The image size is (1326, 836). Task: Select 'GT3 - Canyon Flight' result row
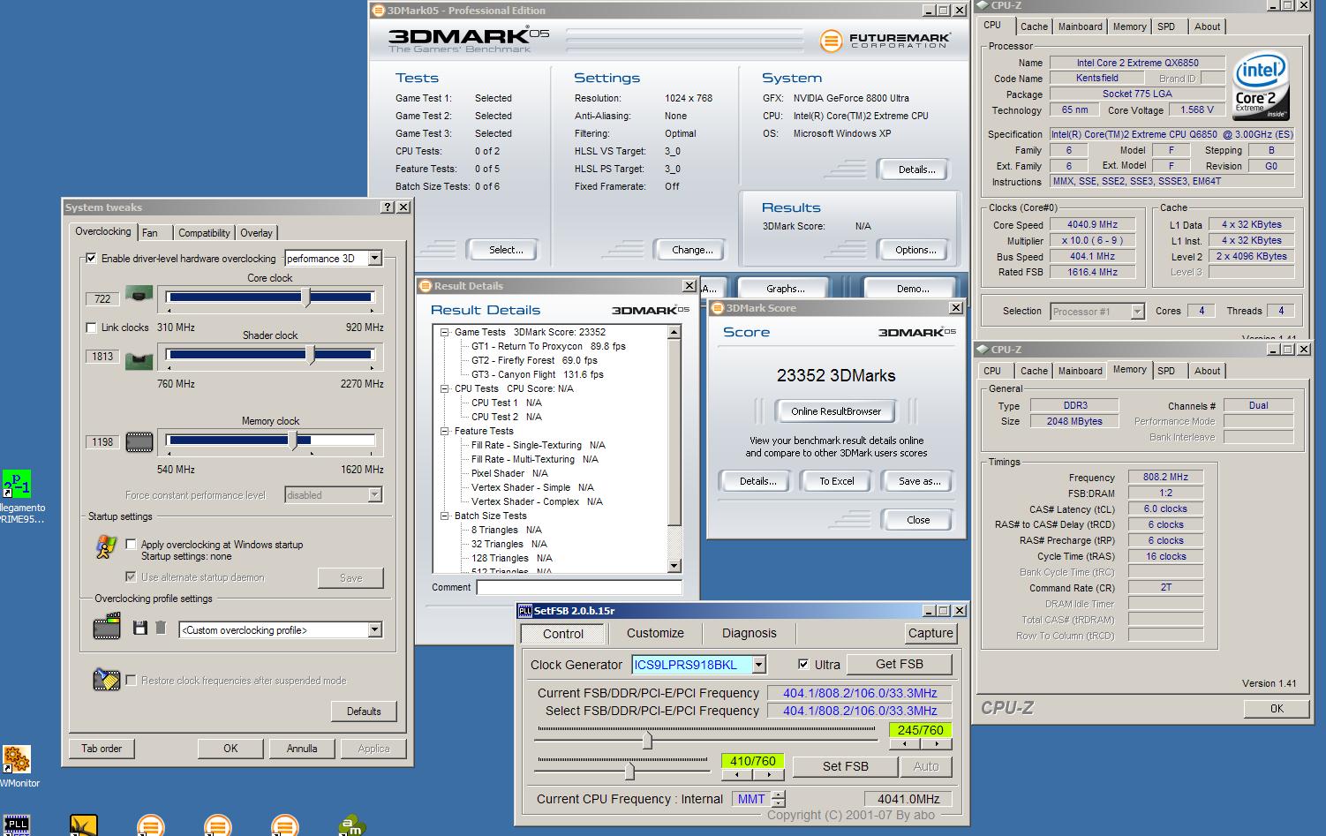[538, 375]
